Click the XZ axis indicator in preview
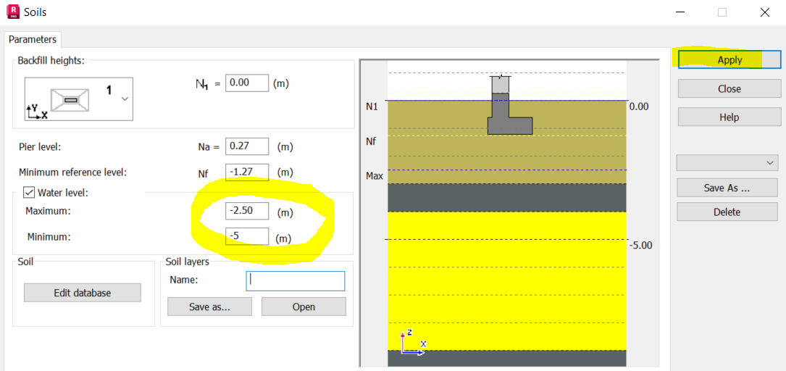 (414, 343)
